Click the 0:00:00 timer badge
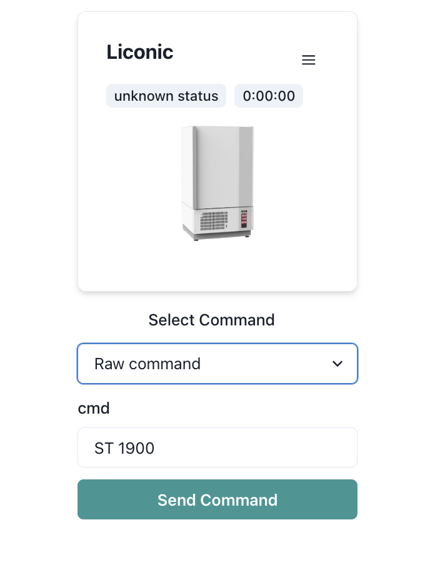The height and width of the screenshot is (582, 435). [269, 96]
